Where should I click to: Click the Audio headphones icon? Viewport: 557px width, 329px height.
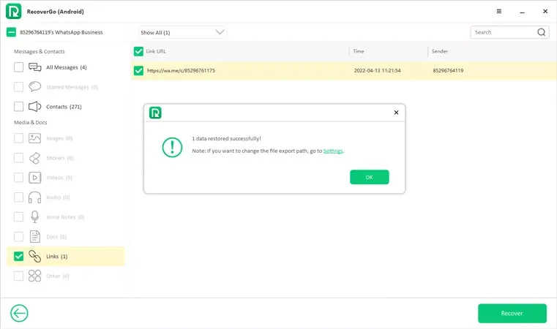(35, 197)
